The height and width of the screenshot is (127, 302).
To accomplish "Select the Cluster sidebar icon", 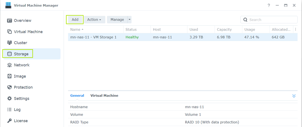I will point(9,43).
